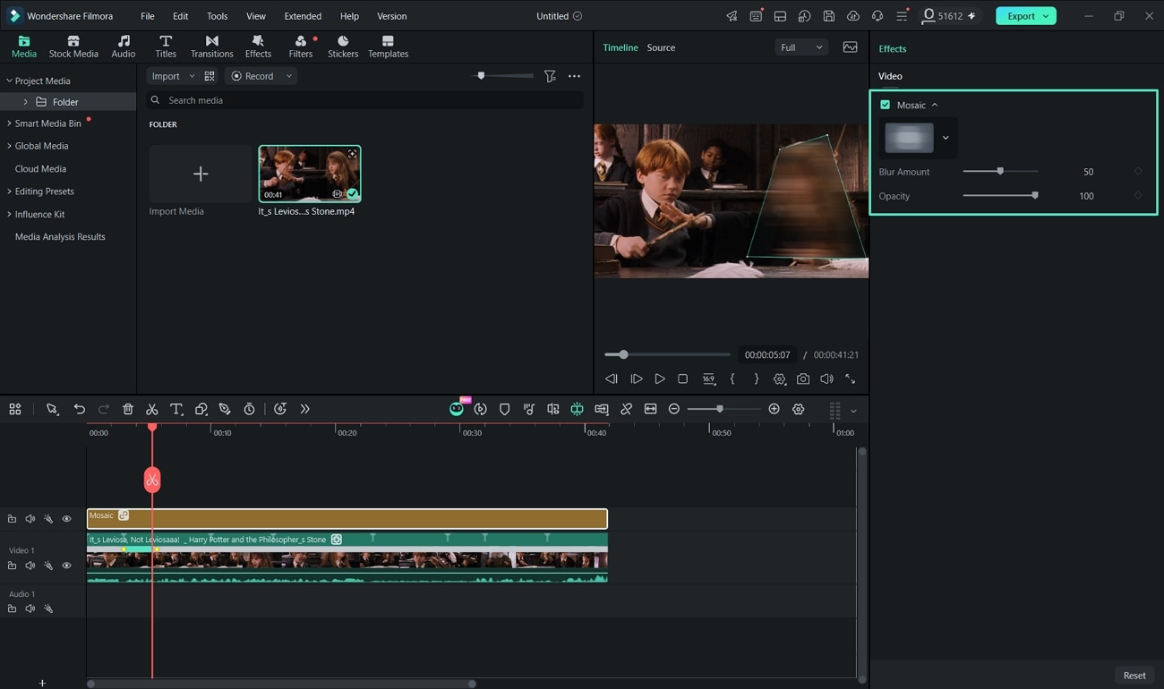1164x689 pixels.
Task: Open the Stock Media panel
Action: [73, 47]
